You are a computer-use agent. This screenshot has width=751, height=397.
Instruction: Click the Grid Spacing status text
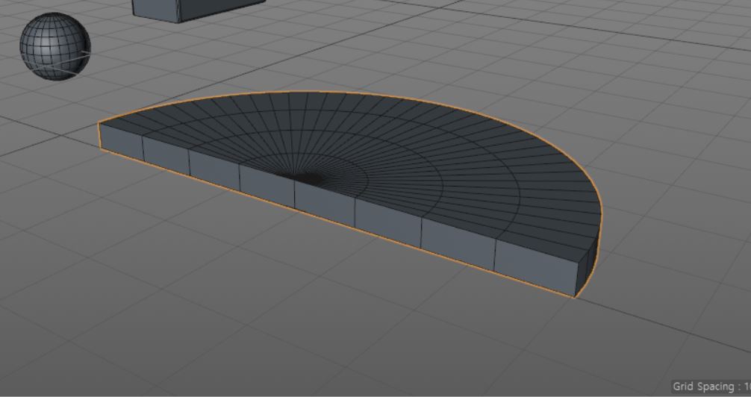[x=711, y=387]
